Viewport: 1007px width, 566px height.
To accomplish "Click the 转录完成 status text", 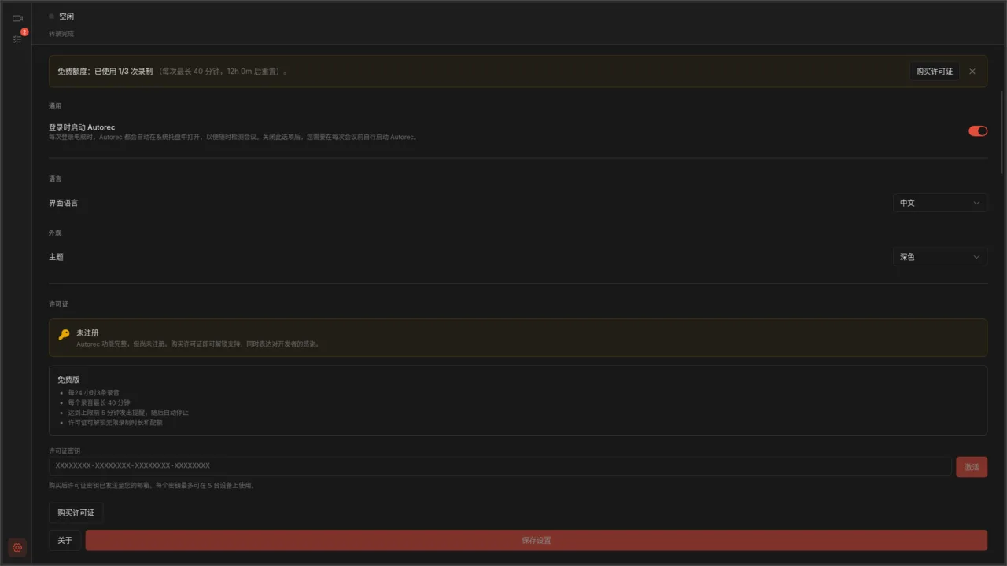I will (61, 34).
